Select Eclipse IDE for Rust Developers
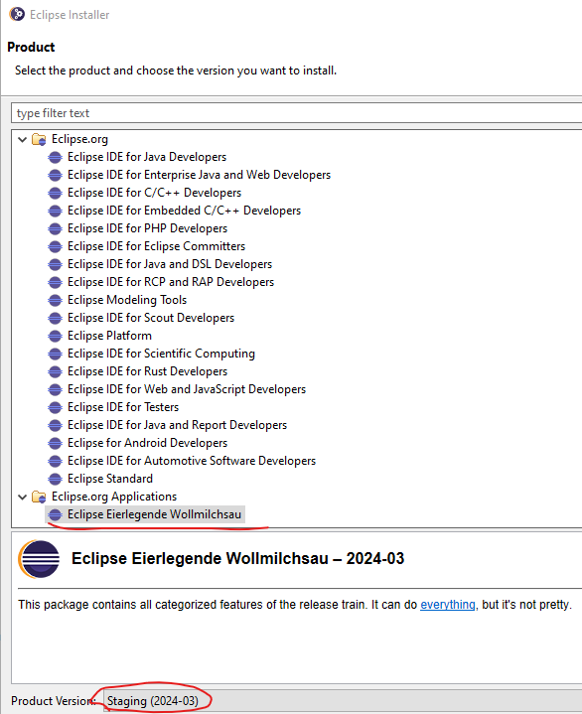 148,371
